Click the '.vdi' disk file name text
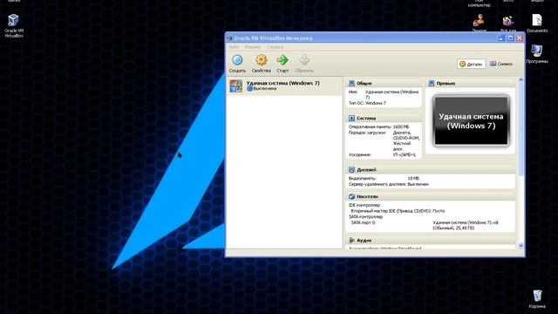The height and width of the screenshot is (314, 558). 466,222
